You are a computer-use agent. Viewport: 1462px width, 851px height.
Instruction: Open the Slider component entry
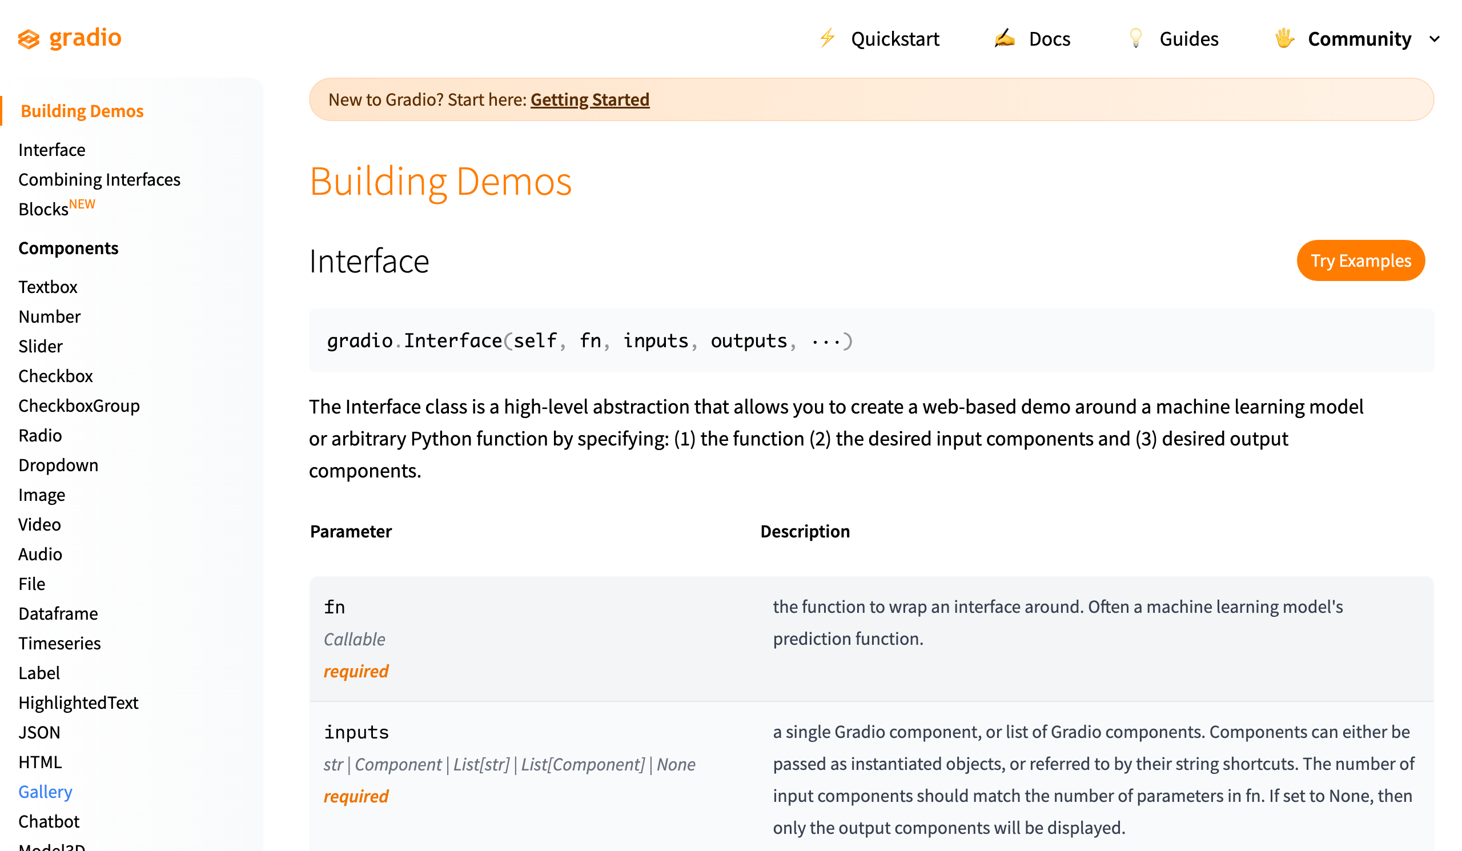tap(40, 346)
